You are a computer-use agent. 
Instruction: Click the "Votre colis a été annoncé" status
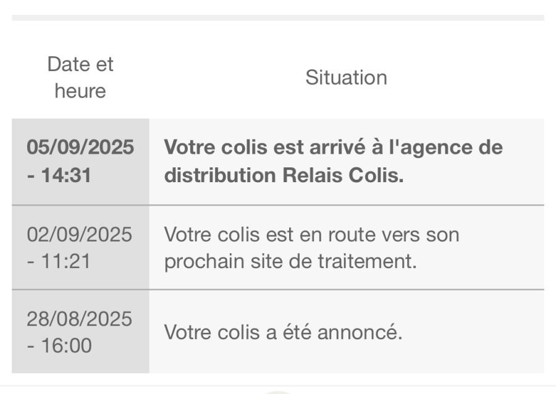point(283,332)
